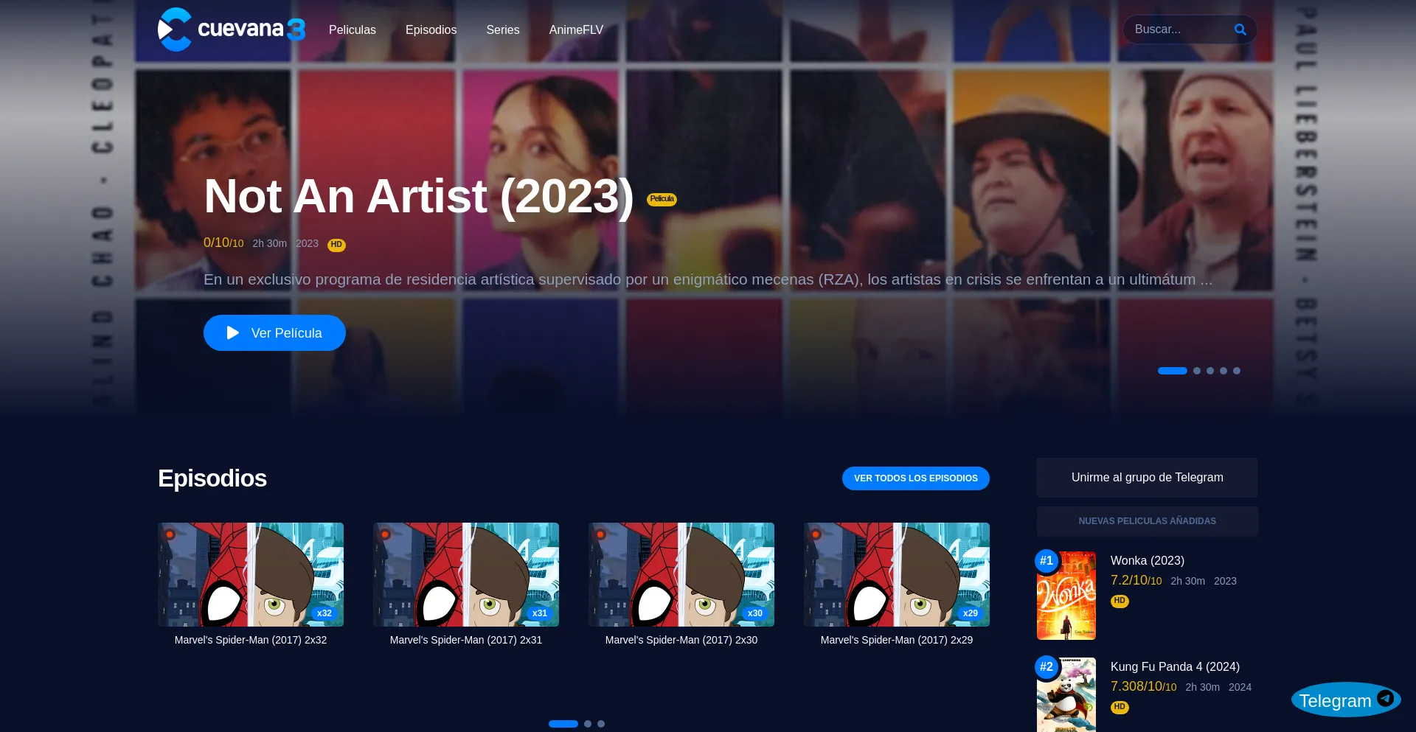The height and width of the screenshot is (732, 1416).
Task: Open Spider-Man 2x29 episode thumbnail
Action: [x=897, y=574]
